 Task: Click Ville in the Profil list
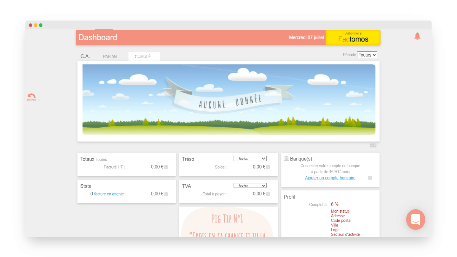[334, 225]
